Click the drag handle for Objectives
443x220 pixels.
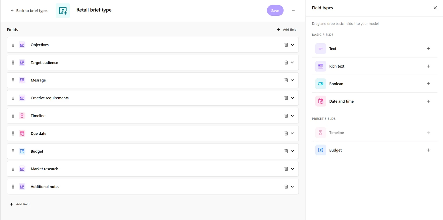(13, 45)
